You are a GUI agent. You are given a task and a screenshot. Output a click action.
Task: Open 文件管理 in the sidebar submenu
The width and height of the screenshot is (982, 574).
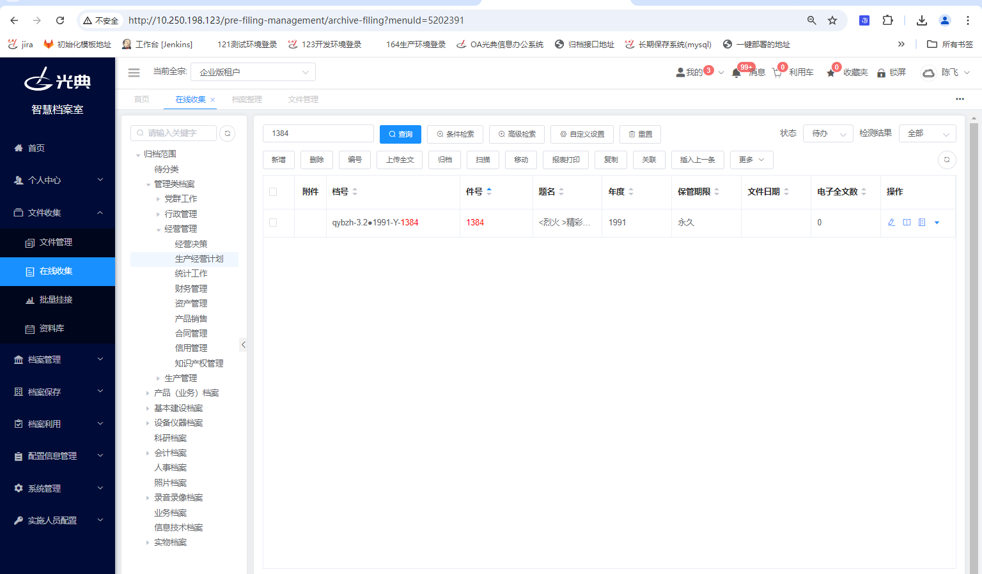(x=58, y=242)
